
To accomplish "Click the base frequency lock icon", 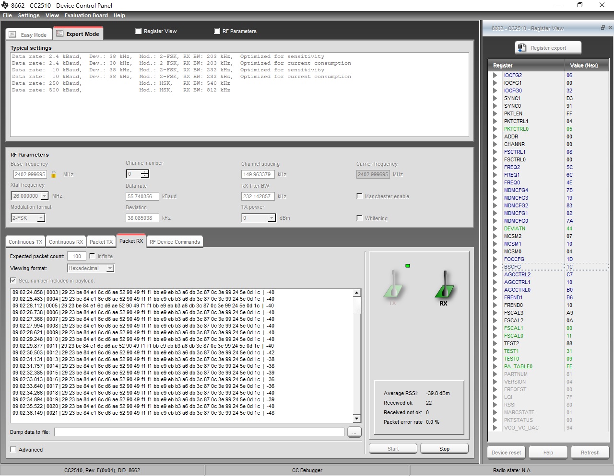I will (54, 175).
